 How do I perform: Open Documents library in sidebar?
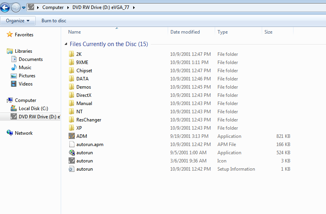click(x=31, y=59)
